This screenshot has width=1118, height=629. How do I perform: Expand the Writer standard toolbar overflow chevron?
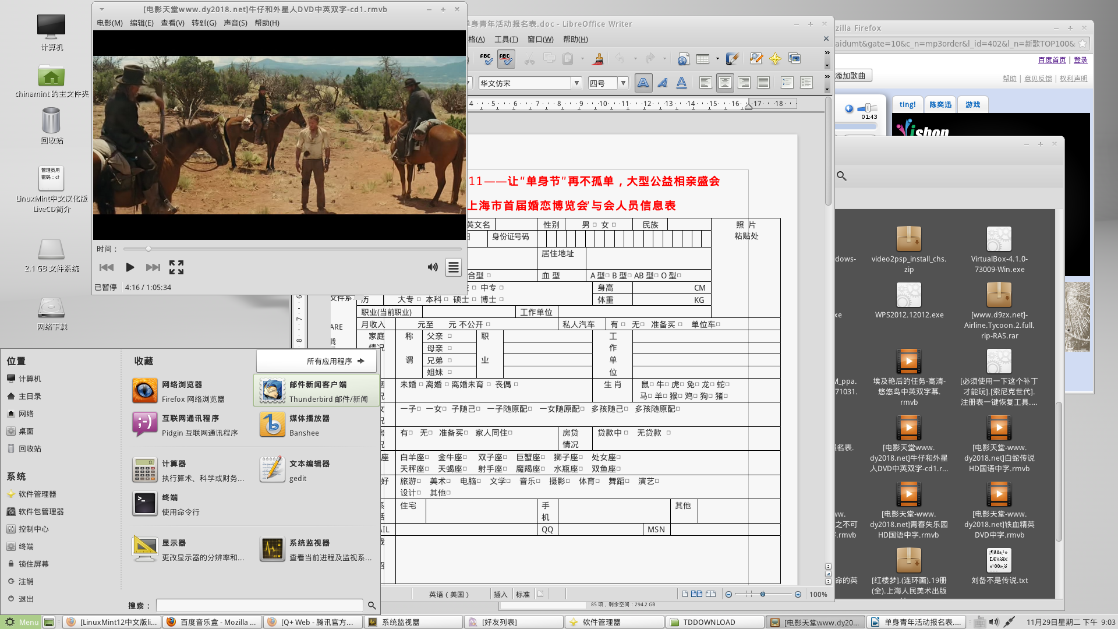[827, 52]
